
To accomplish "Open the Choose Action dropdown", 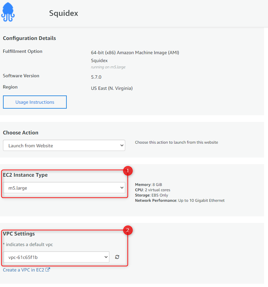I will (x=64, y=145).
